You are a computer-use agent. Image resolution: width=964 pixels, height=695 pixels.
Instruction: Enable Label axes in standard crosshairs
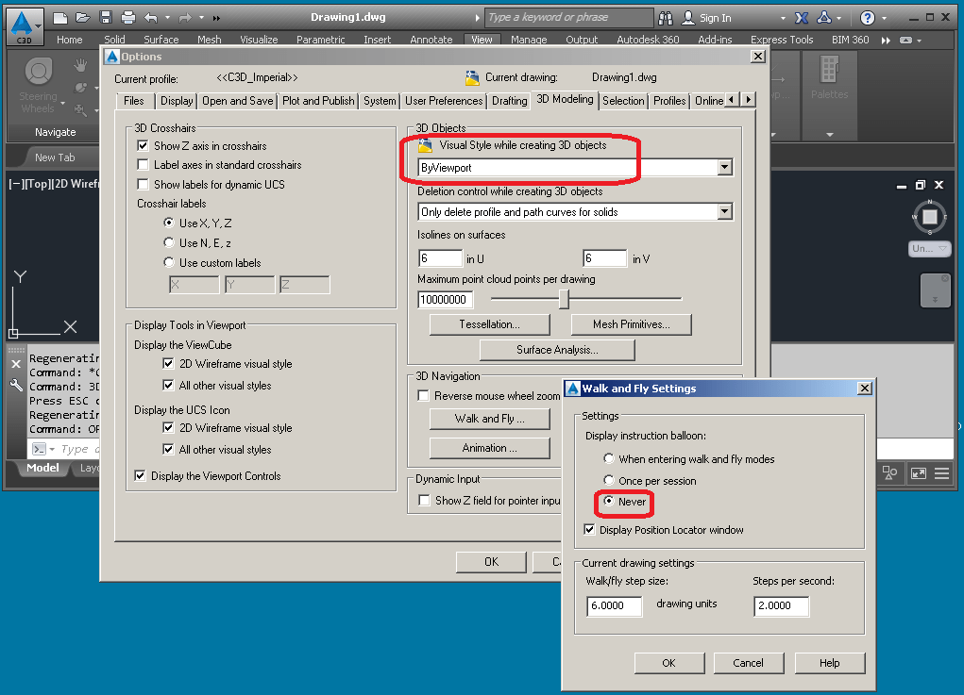[x=143, y=164]
